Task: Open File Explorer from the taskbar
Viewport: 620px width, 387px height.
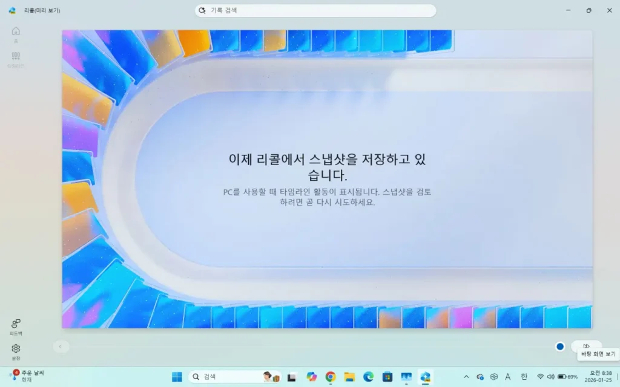Action: tap(349, 377)
